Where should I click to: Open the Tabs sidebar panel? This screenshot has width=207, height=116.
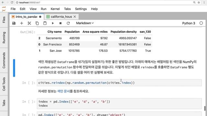pyautogui.click(x=4, y=103)
